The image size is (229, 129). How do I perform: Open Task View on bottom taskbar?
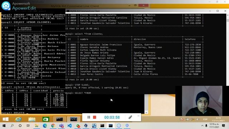pyautogui.click(x=28, y=126)
